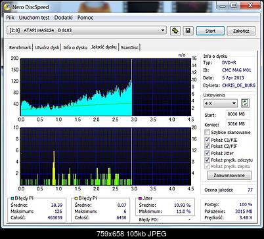Click the 5 Apr 2013 date value
This screenshot has height=239, width=264.
(x=233, y=77)
